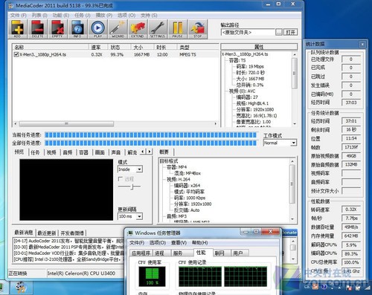Select the 概要 summary tab
Screen dimensions: 372x295
click(x=164, y=152)
